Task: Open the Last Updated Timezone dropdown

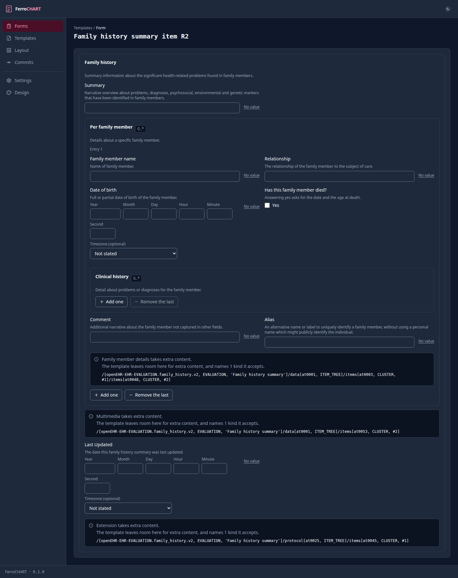Action: [128, 508]
